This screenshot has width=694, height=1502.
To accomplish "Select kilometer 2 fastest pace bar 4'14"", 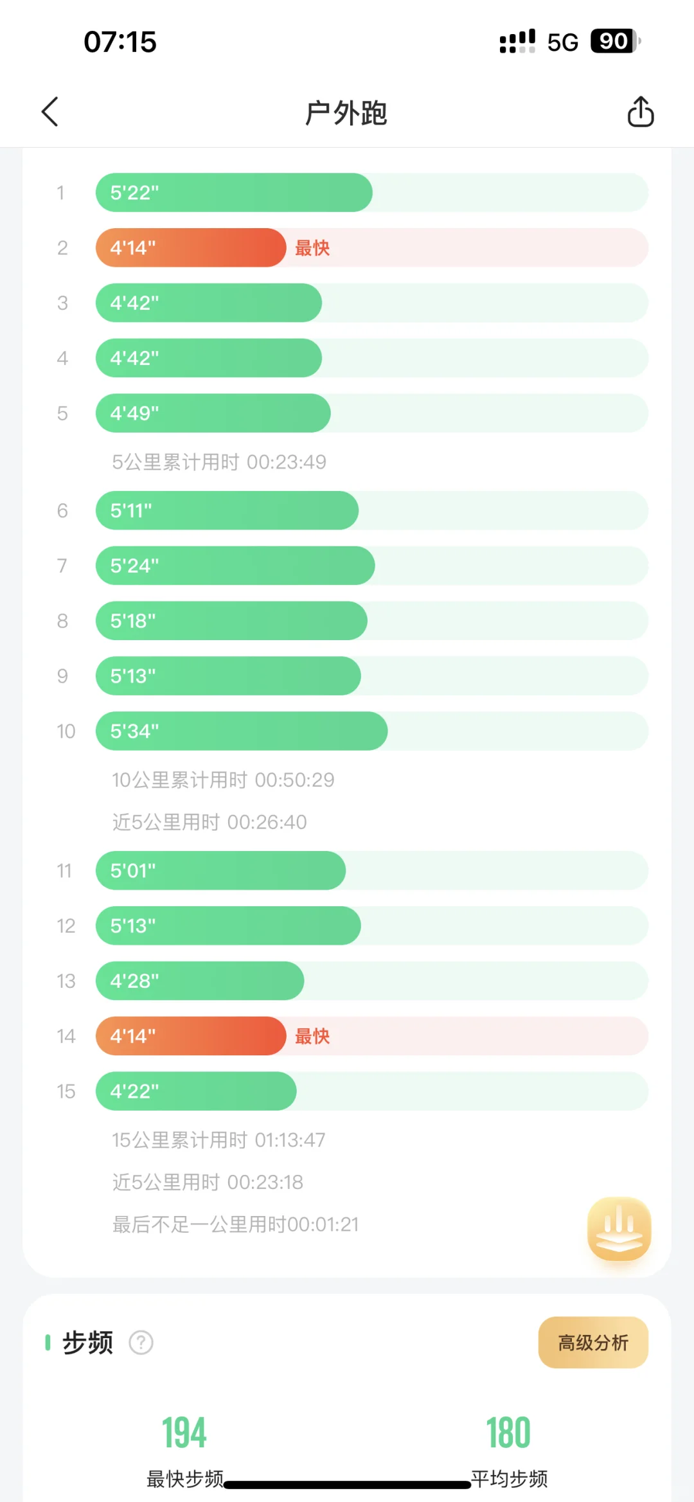I will pyautogui.click(x=191, y=247).
